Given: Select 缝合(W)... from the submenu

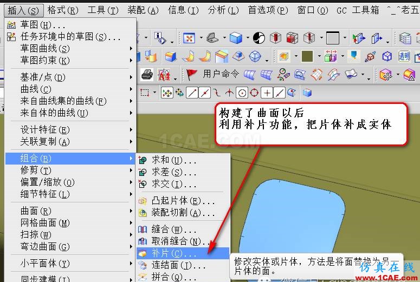Looking at the screenshot, I should (183, 229).
